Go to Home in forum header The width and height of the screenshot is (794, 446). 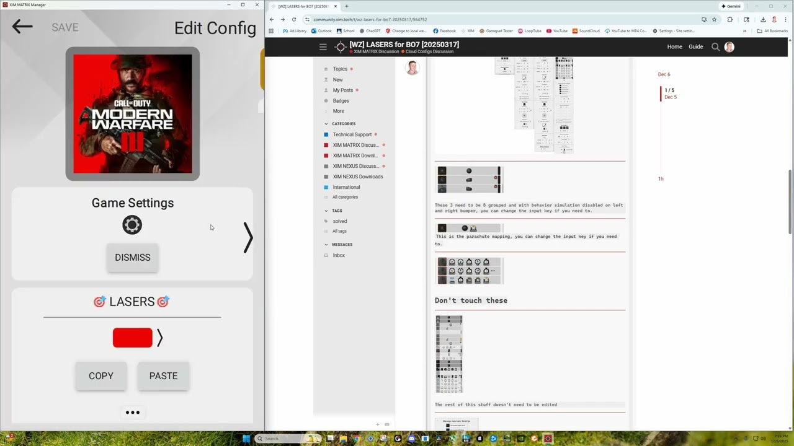(674, 46)
